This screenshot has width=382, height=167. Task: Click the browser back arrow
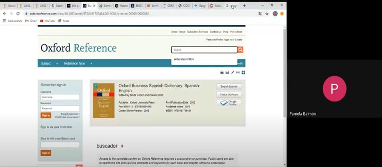(4, 14)
